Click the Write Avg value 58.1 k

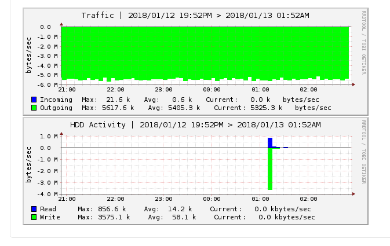click(184, 217)
